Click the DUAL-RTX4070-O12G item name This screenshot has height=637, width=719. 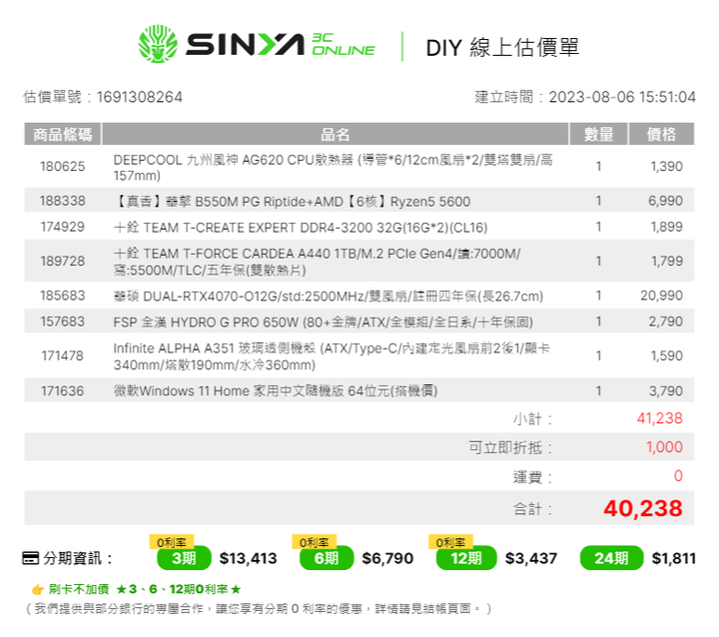click(329, 297)
